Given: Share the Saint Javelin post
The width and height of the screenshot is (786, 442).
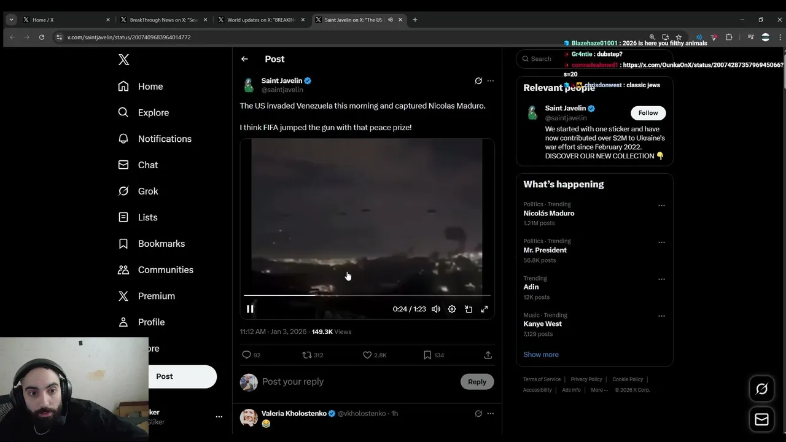Looking at the screenshot, I should [488, 355].
